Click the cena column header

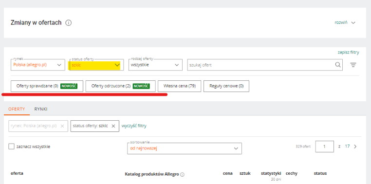point(228,173)
